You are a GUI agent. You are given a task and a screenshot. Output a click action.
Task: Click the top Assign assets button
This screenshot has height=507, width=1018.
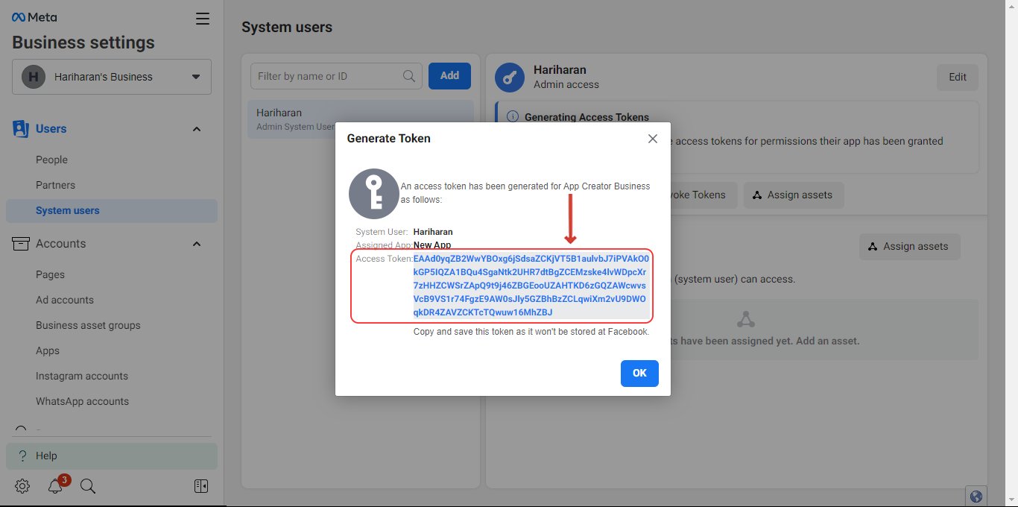(x=794, y=195)
